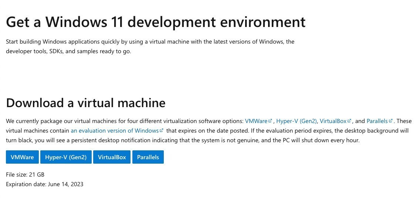Open the VirtualBox hyperlink in paragraph
420x198 pixels.
[335, 121]
